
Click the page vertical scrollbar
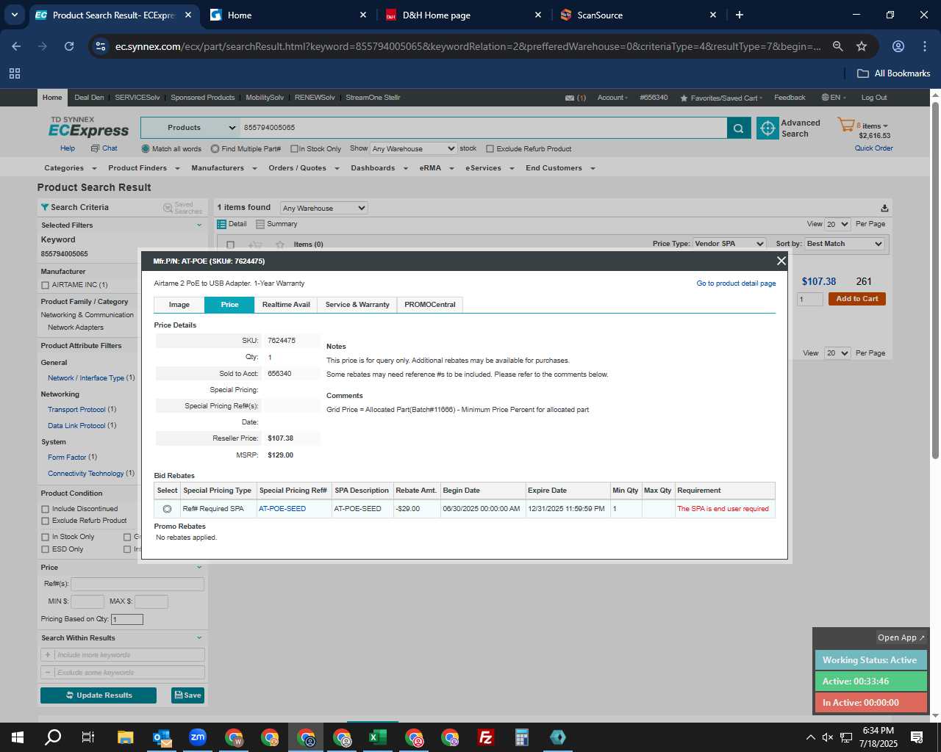(x=935, y=281)
